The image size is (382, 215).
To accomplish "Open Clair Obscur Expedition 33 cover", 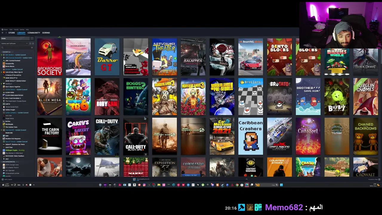I will coord(164,167).
